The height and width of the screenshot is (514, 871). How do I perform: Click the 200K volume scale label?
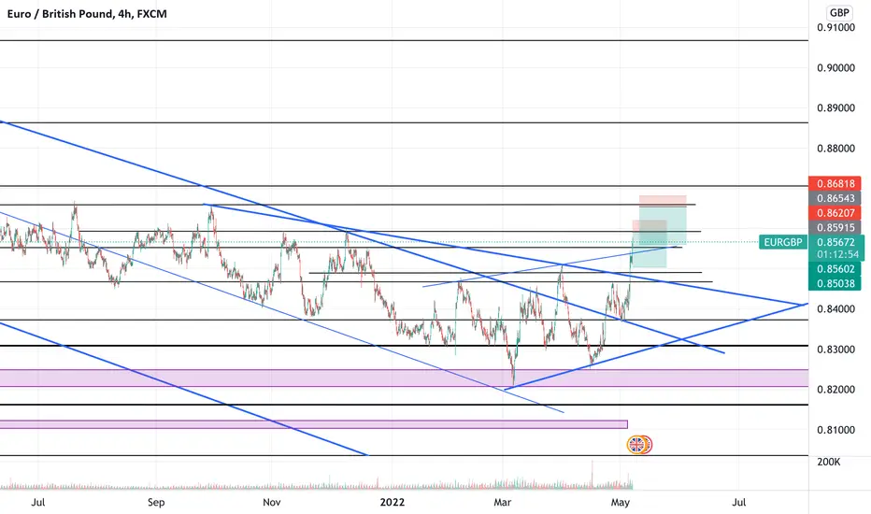click(x=828, y=462)
